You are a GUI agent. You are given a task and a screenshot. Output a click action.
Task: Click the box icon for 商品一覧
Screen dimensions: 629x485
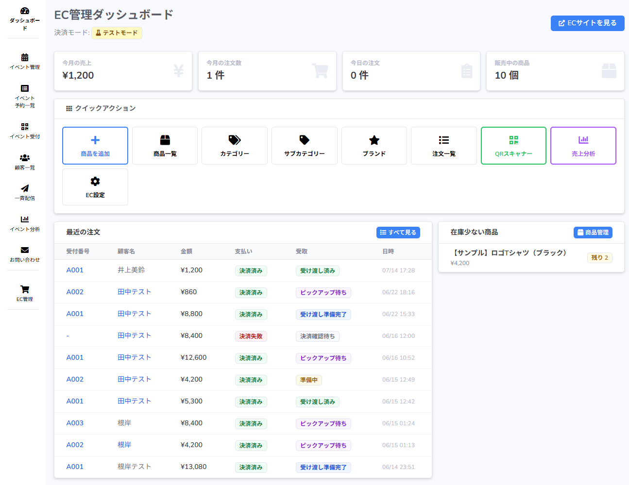pyautogui.click(x=165, y=140)
